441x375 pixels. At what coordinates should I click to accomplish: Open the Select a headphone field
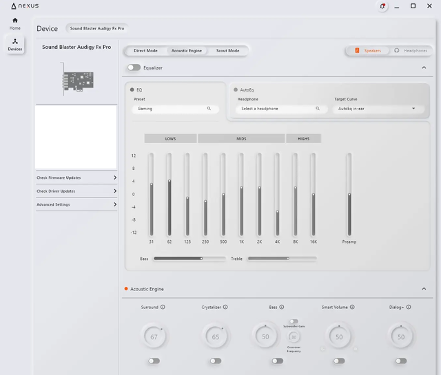(281, 109)
